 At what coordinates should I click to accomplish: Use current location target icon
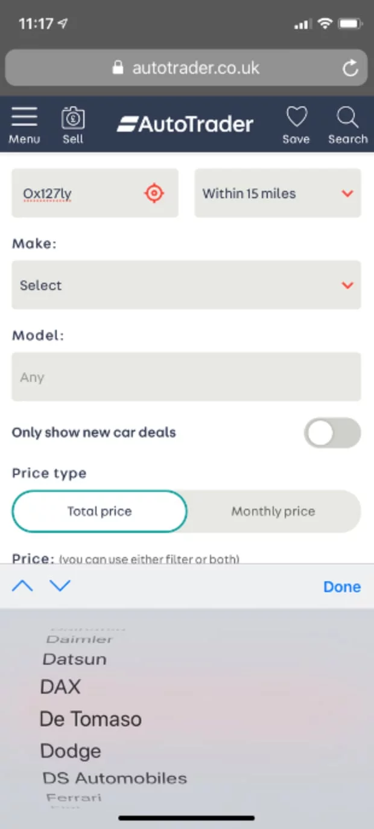click(154, 193)
